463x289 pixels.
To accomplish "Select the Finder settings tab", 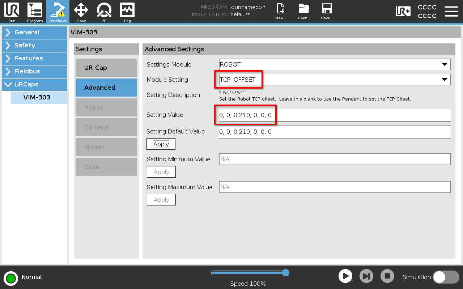I will click(106, 147).
